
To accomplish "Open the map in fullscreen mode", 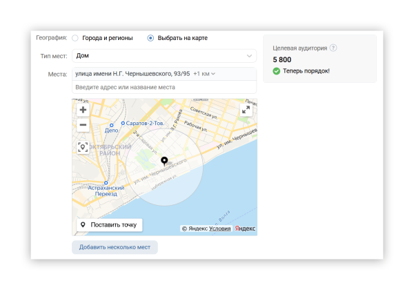I will (246, 110).
